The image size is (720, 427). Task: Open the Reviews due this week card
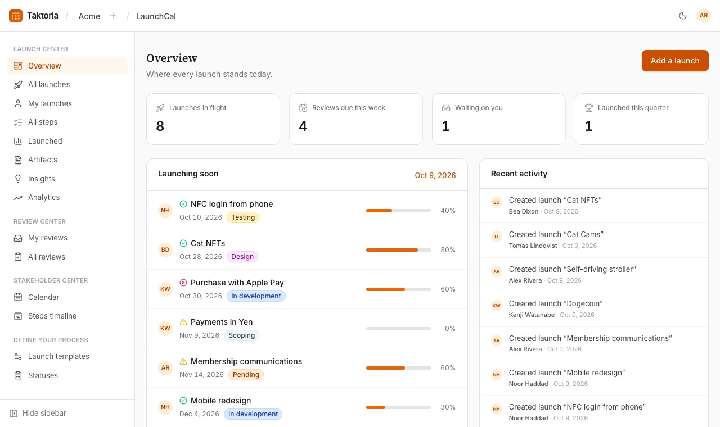356,119
